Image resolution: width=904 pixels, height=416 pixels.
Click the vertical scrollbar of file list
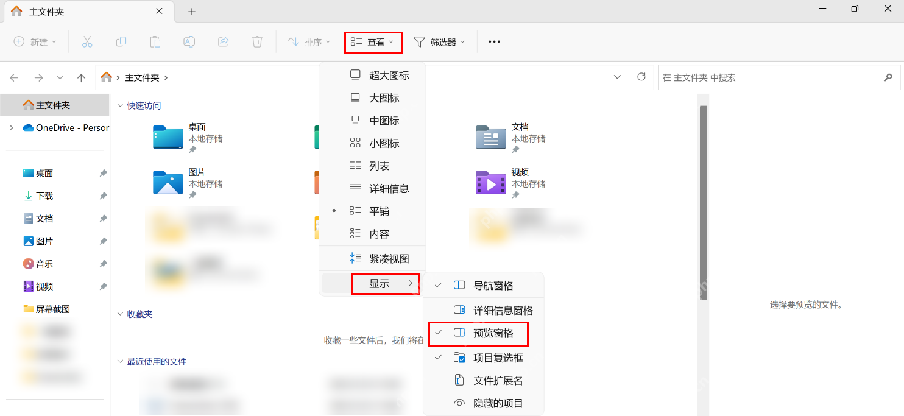703,203
